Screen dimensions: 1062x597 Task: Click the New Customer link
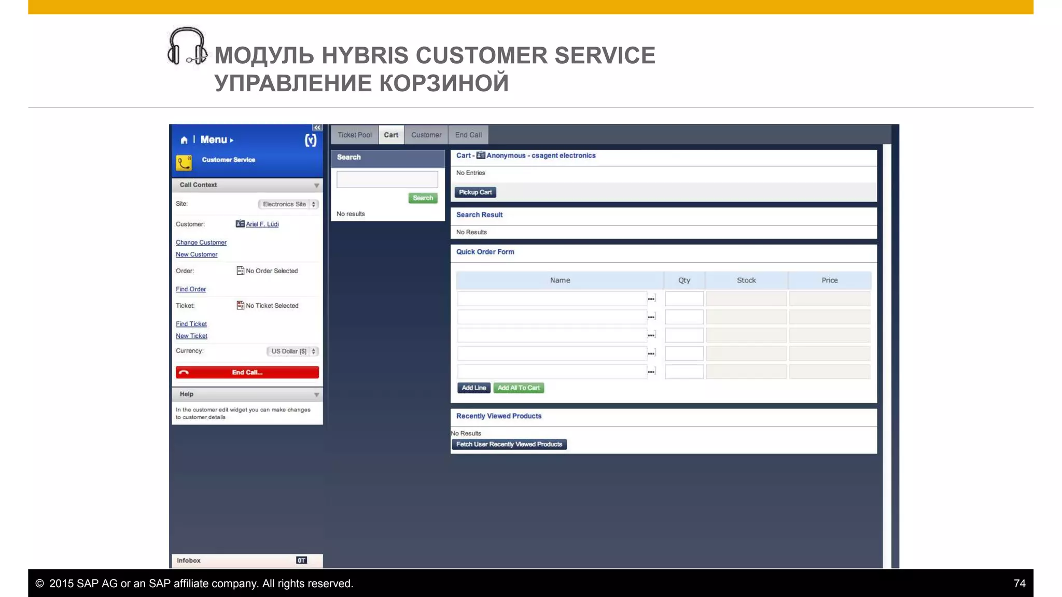click(x=197, y=254)
